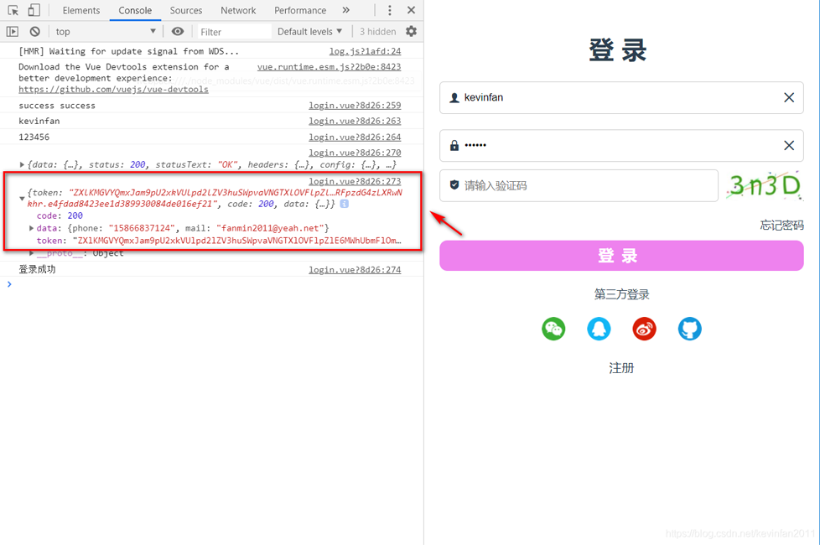Open the top context dropdown
The image size is (820, 545).
pos(106,31)
